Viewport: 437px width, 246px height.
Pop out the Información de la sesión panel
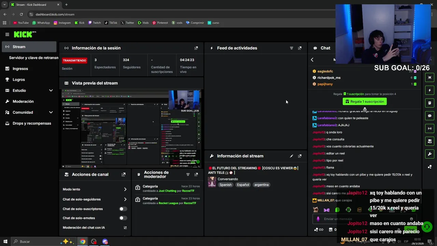point(196,48)
